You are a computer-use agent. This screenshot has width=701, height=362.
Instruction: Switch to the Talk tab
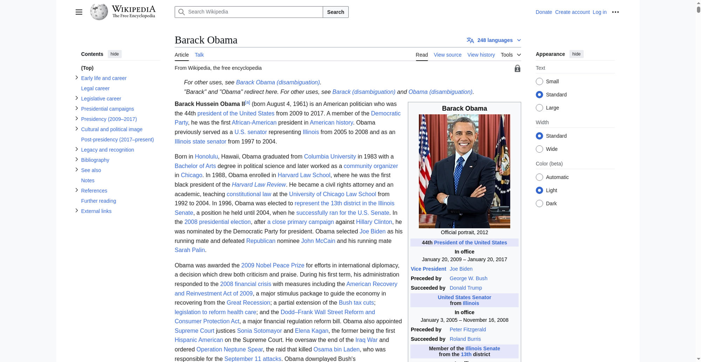[199, 55]
